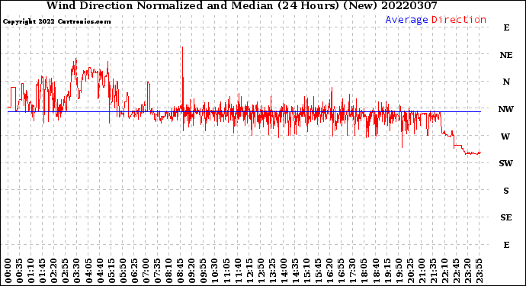This screenshot has width=526, height=286.
Task: Select the 'NE' axis label
Action: pos(506,55)
